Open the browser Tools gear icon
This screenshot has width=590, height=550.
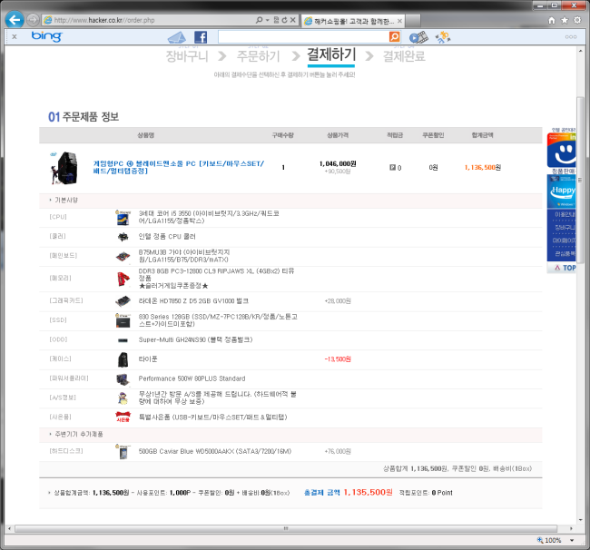577,20
